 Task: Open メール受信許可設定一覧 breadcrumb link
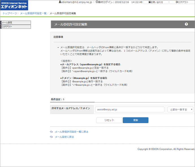[33, 13]
